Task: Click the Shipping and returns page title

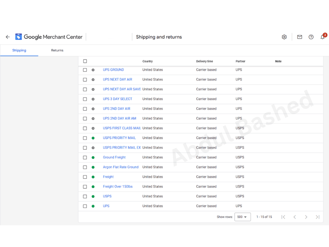Action: pyautogui.click(x=159, y=37)
